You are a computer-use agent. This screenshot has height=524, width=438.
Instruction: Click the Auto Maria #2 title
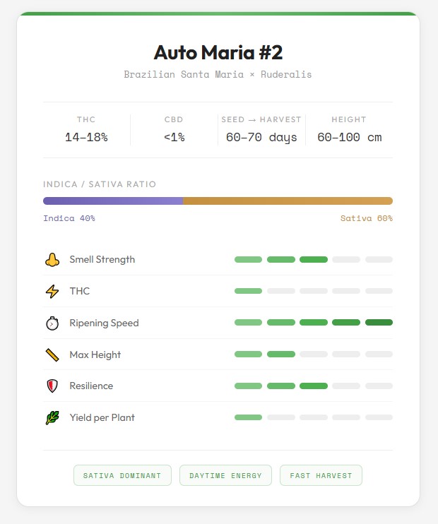[x=218, y=52]
